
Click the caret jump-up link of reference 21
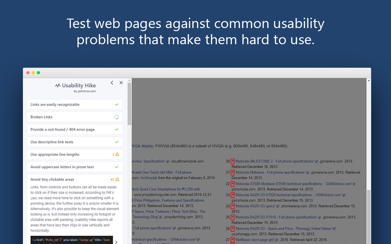pyautogui.click(x=232, y=172)
